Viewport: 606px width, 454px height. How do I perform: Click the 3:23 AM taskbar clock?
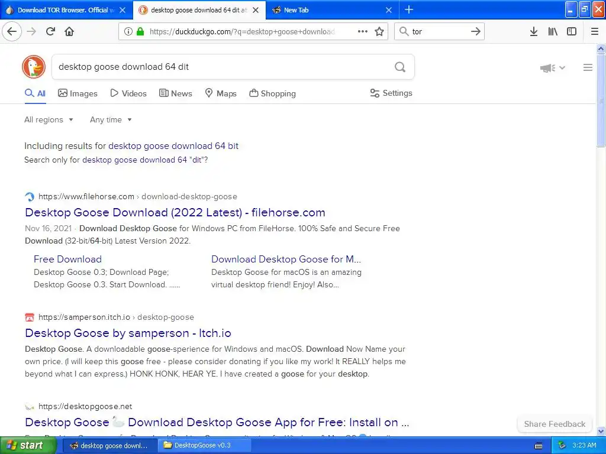click(584, 446)
